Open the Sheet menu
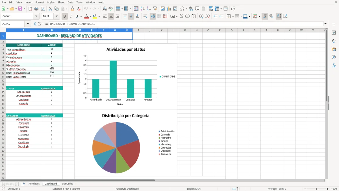339x191 pixels. (x=61, y=2)
